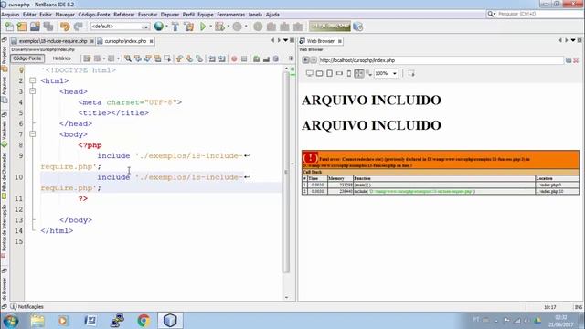Image resolution: width=585 pixels, height=329 pixels.
Task: Collapse the head tag fold marker
Action: 33,91
